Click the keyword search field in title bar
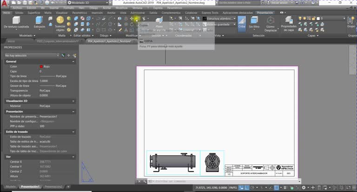Viewport: 357px width, 192px height. coord(238,3)
